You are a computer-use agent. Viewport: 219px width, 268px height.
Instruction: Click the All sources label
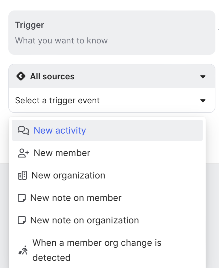(x=52, y=76)
